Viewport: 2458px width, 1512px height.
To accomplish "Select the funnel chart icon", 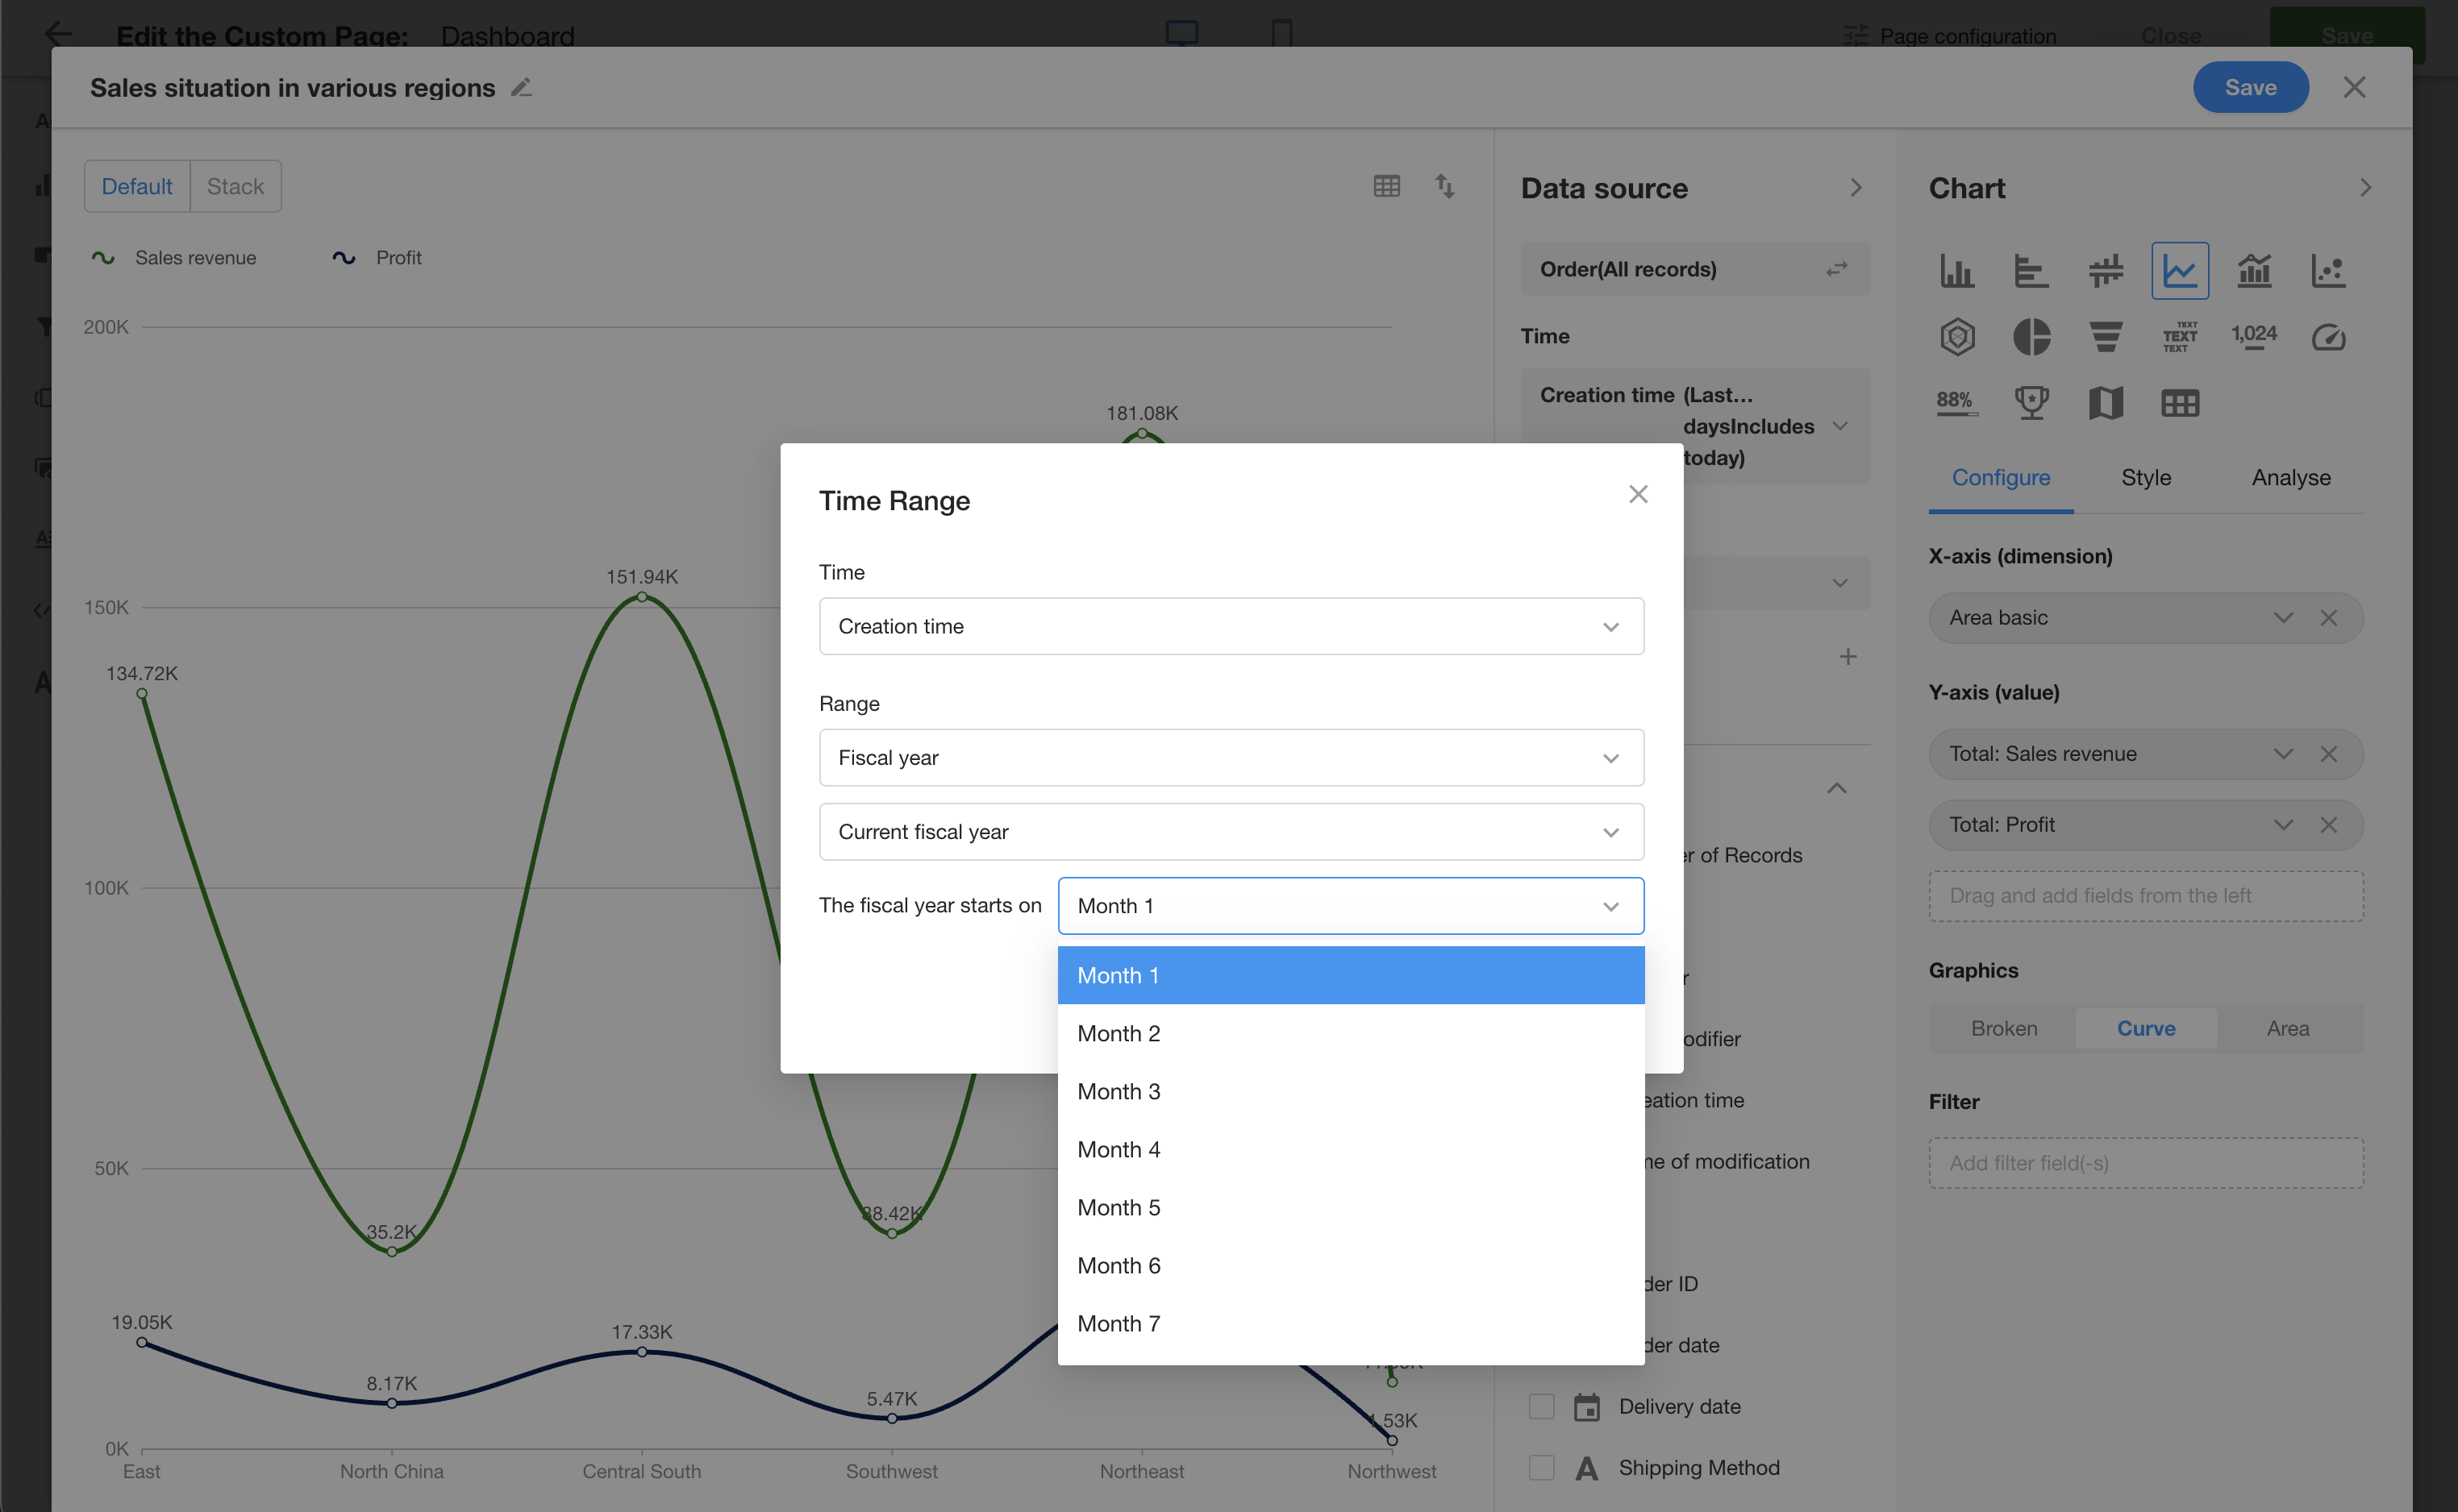I will click(2106, 337).
